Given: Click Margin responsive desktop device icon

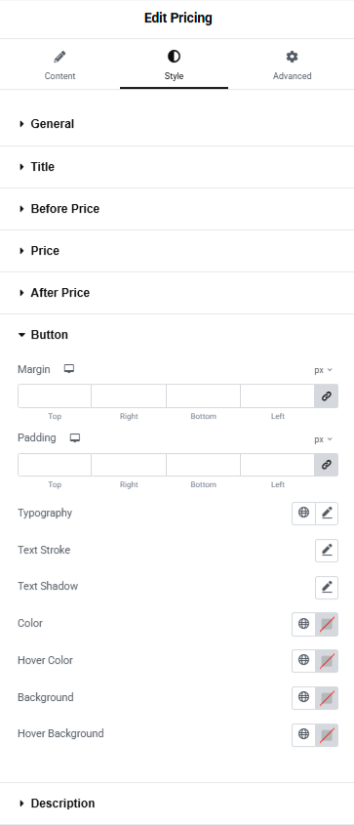Looking at the screenshot, I should [69, 369].
